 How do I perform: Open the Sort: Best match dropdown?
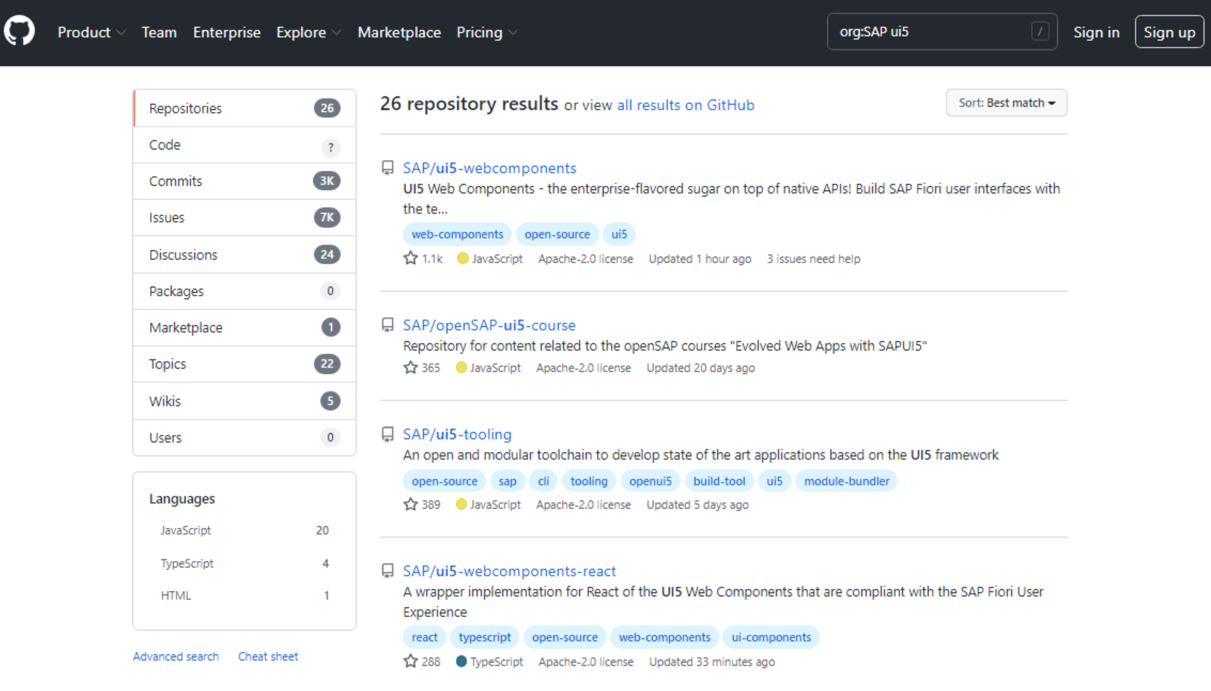click(x=1006, y=103)
